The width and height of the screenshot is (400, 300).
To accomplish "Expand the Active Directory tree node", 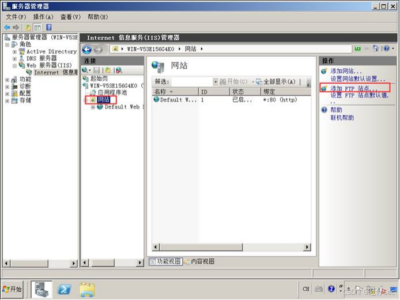I will (x=14, y=52).
